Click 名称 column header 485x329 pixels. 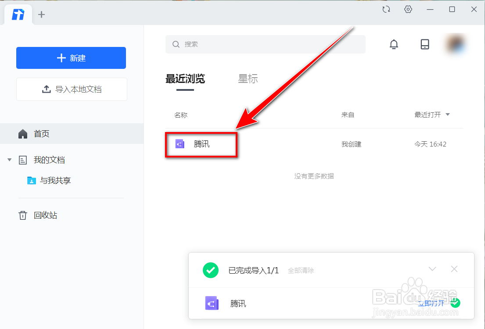coord(181,115)
